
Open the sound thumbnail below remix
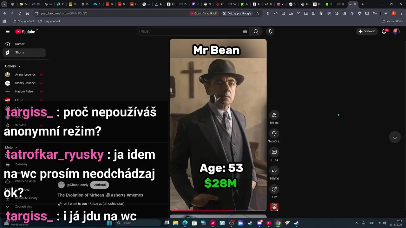click(274, 207)
